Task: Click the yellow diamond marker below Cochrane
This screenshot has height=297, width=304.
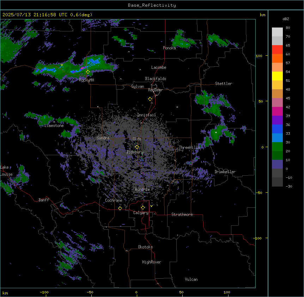Action: (120, 208)
